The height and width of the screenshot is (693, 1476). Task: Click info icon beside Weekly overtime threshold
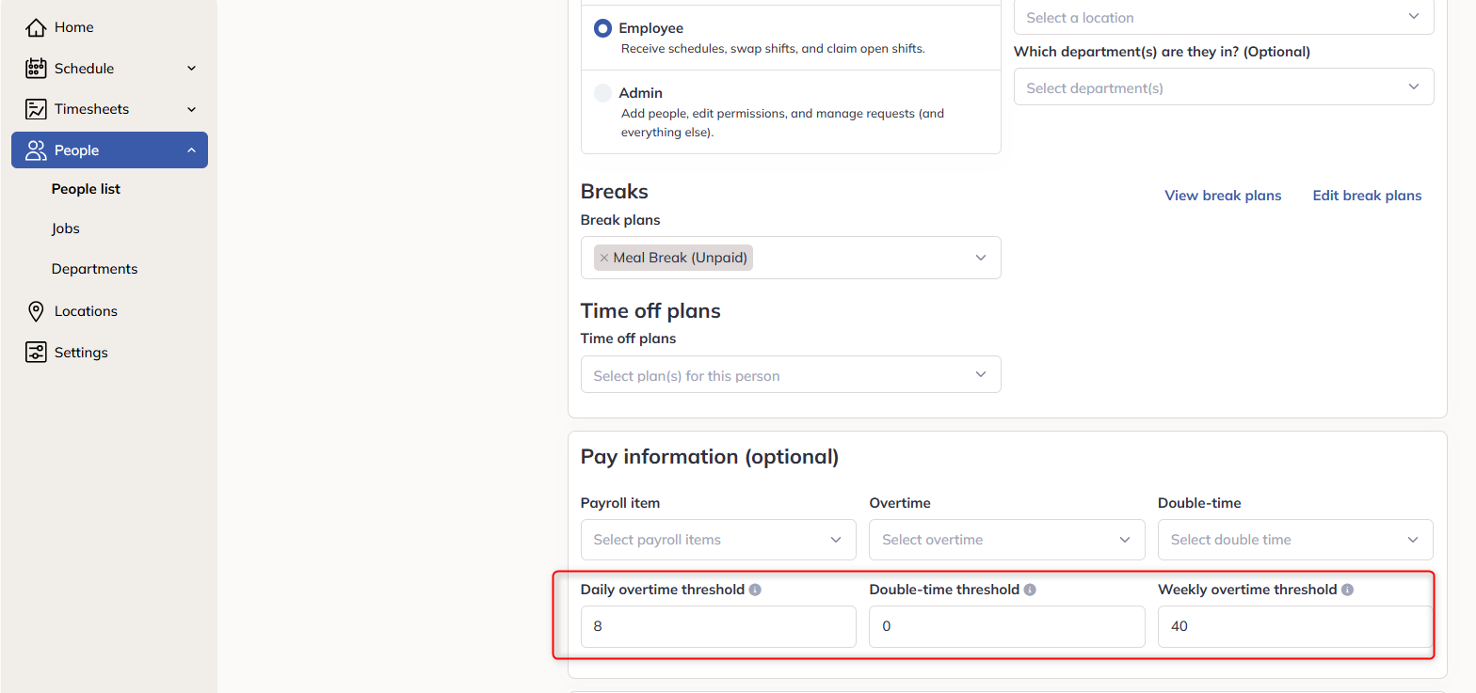[x=1347, y=590]
